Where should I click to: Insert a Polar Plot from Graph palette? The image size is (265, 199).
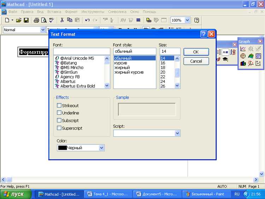(243, 56)
